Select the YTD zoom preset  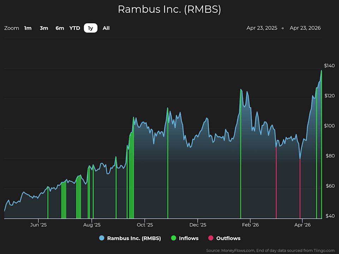coord(75,28)
